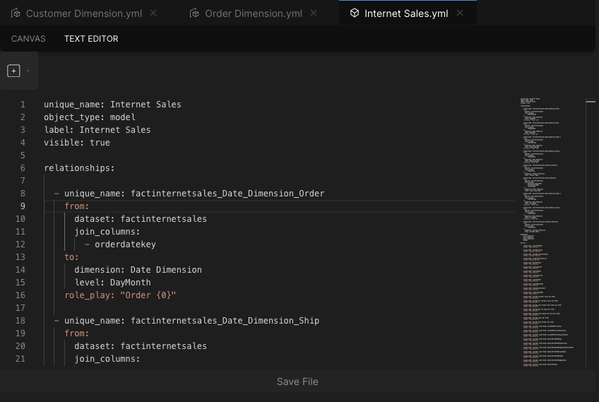
Task: Click 'join_columns:' on line 21
Action: [107, 359]
